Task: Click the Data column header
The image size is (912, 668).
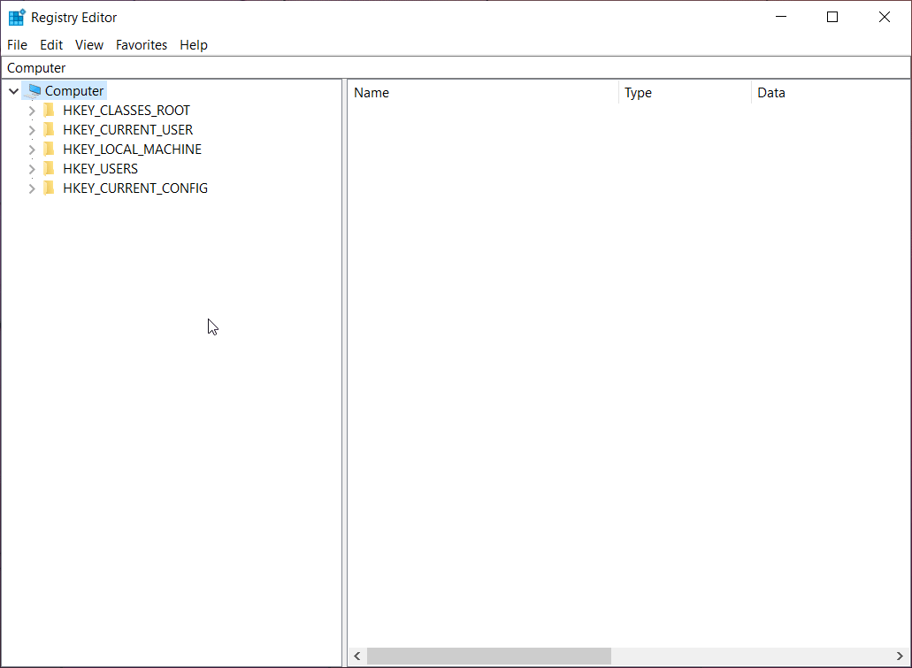Action: 832,93
